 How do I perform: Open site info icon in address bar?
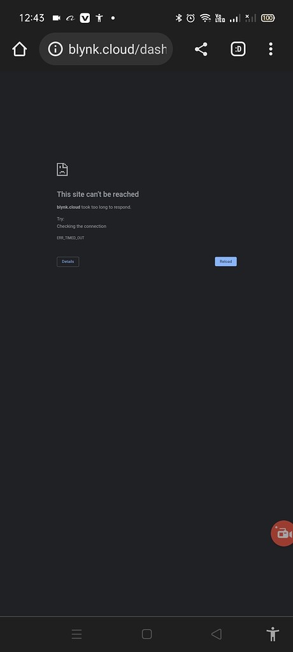[55, 49]
